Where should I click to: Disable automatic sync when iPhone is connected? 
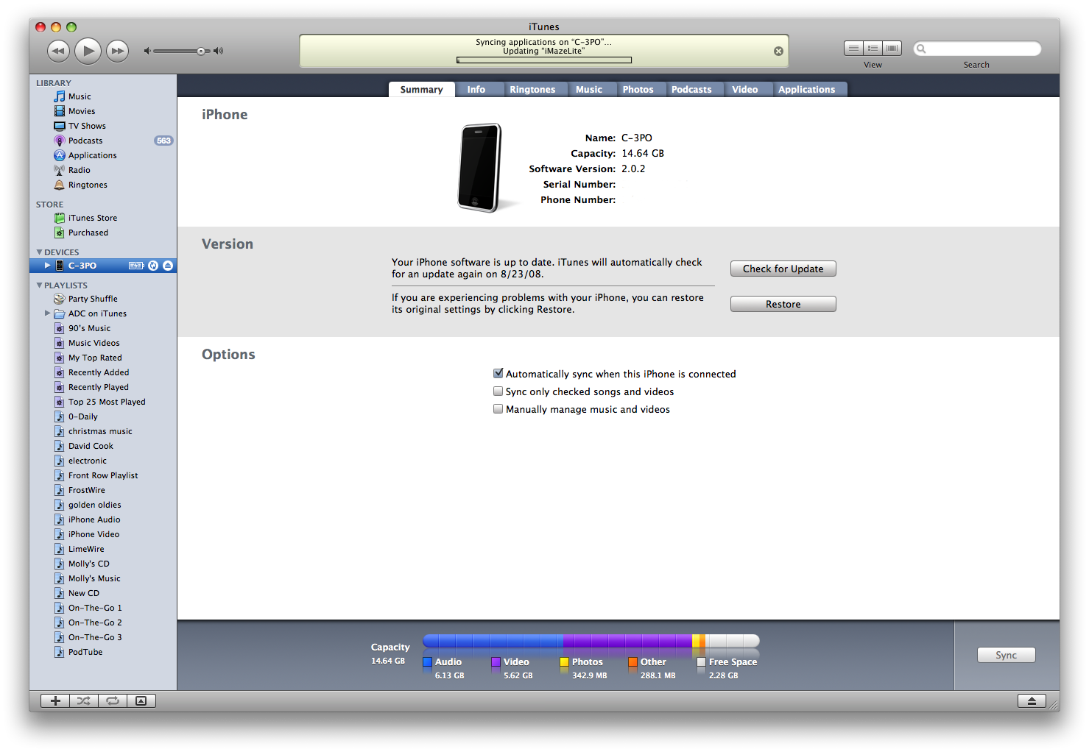[x=498, y=373]
